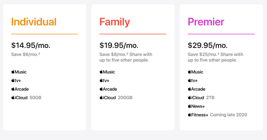Click Apple Music logo in Family plan
The height and width of the screenshot is (140, 267).
[107, 72]
